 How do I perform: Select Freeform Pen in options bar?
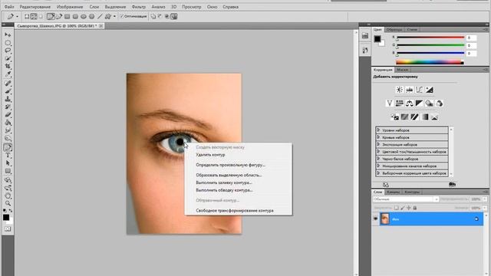[x=58, y=16]
